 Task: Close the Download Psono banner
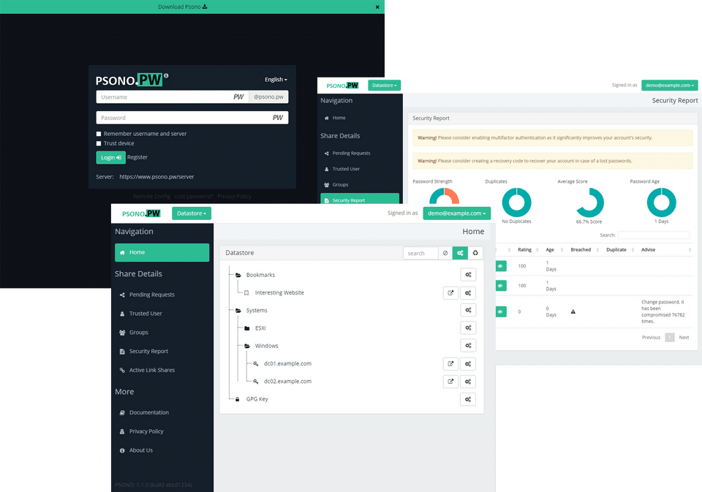click(377, 7)
